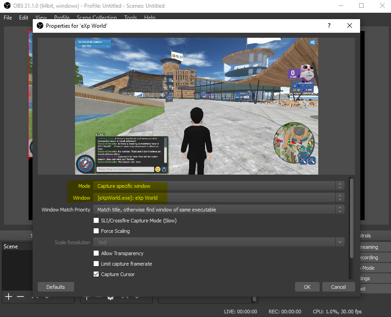Screen dimensions: 391x317
Task: Remove the selected scene with the minus icon
Action: (20, 297)
